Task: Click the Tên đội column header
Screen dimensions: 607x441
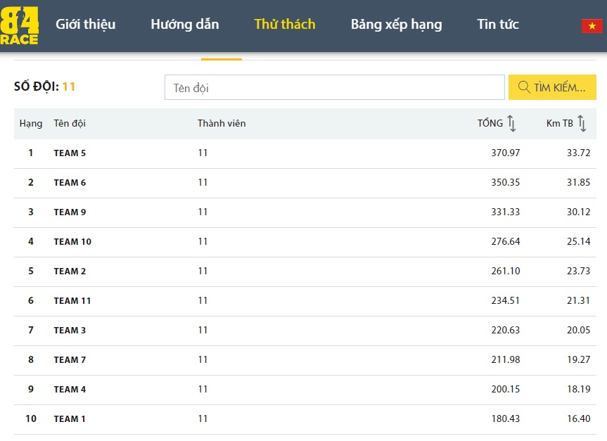Action: 70,124
